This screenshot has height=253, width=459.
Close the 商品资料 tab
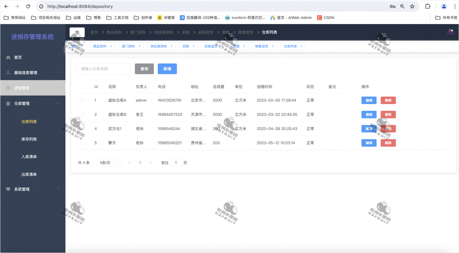point(111,46)
